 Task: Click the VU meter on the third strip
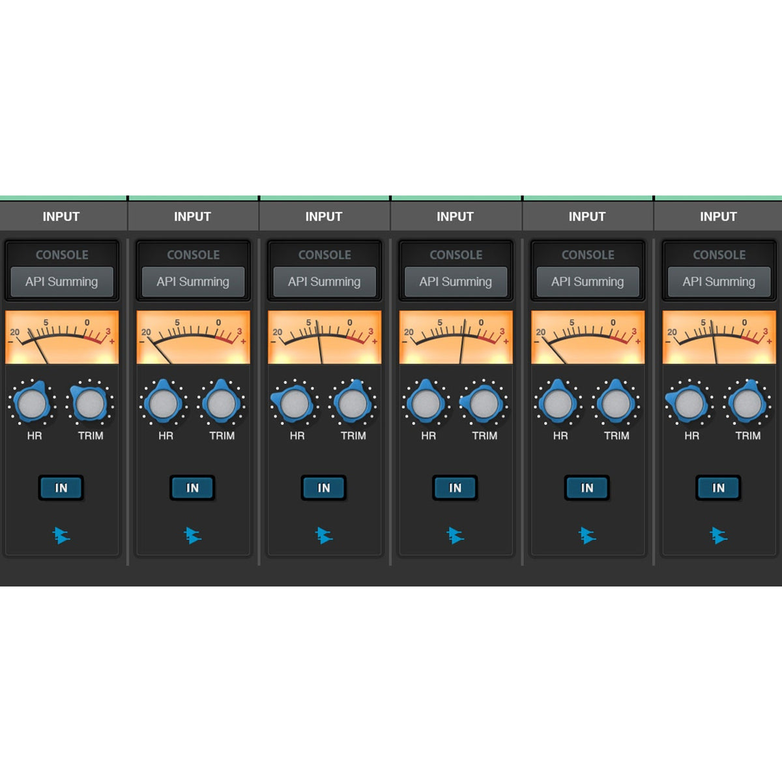click(325, 338)
